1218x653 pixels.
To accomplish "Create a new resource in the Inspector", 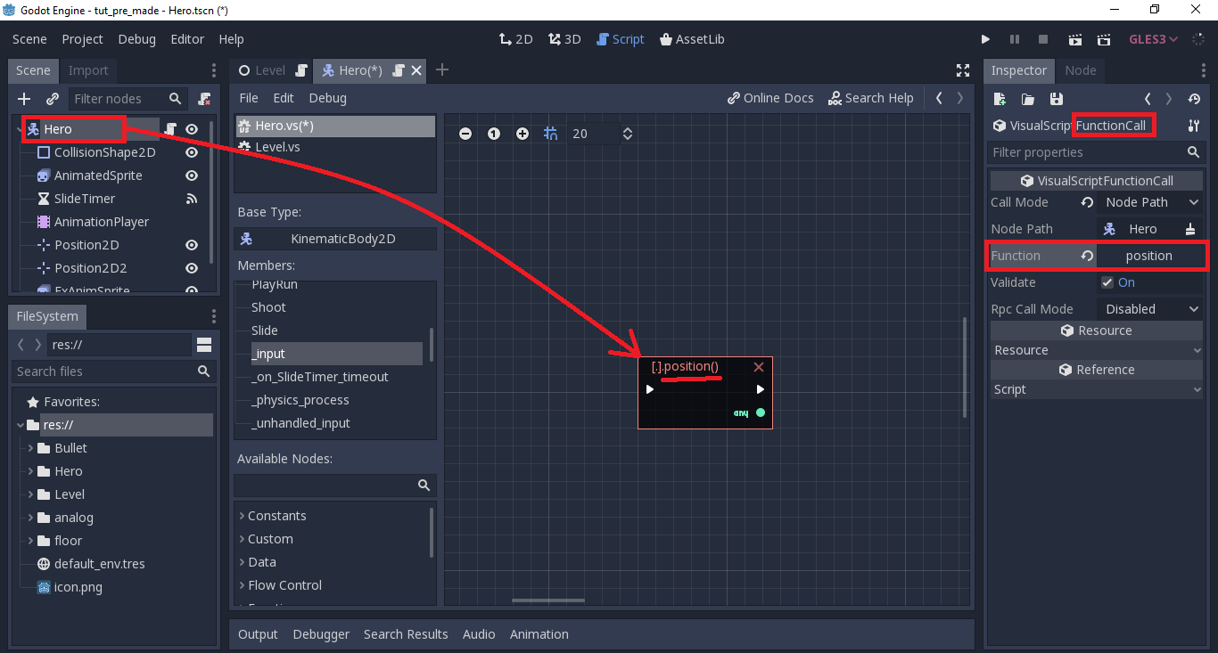I will pyautogui.click(x=999, y=99).
